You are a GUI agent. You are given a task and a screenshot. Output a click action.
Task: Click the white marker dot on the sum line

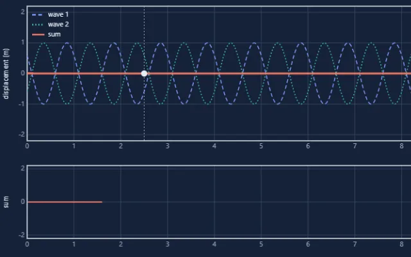click(144, 73)
